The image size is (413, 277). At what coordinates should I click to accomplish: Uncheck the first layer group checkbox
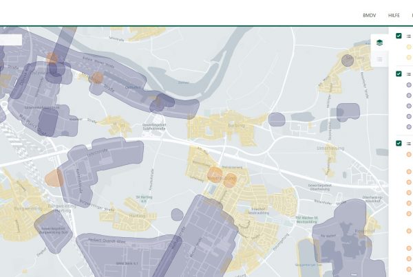(x=399, y=36)
